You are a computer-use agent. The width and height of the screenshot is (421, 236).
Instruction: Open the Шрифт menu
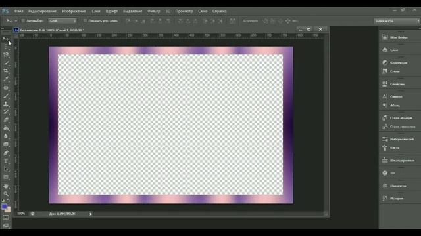[x=111, y=11]
